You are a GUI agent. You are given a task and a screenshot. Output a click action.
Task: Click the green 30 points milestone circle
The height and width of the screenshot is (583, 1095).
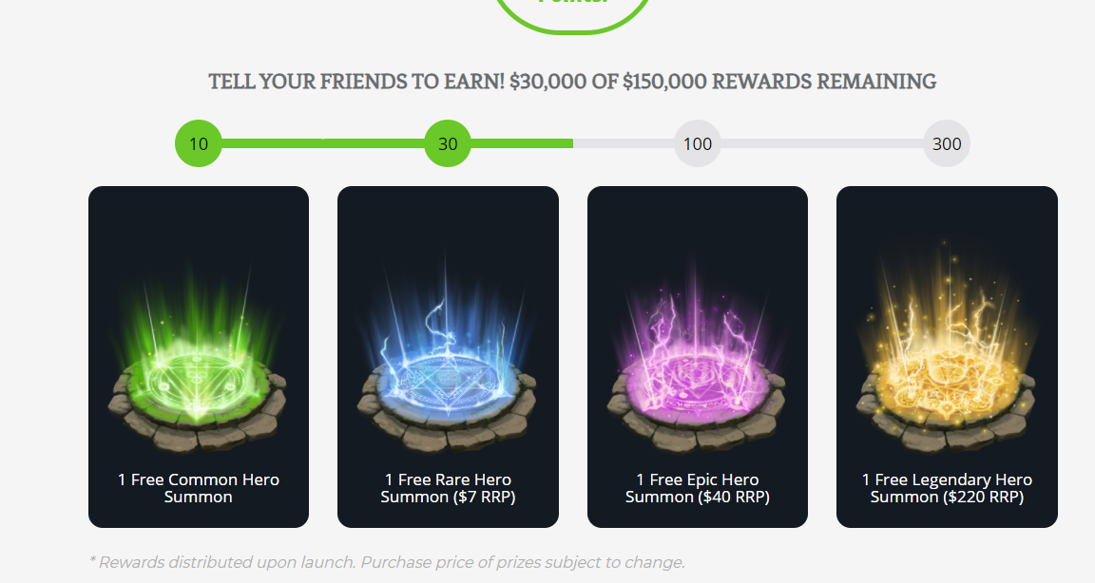448,143
